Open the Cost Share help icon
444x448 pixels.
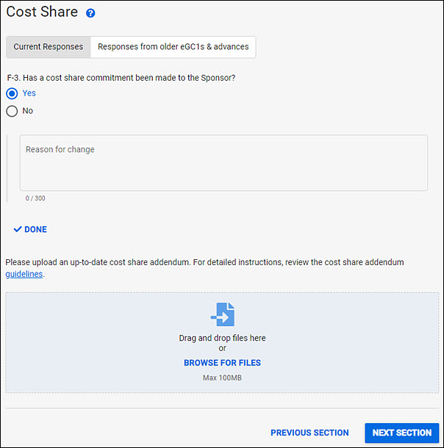point(90,13)
